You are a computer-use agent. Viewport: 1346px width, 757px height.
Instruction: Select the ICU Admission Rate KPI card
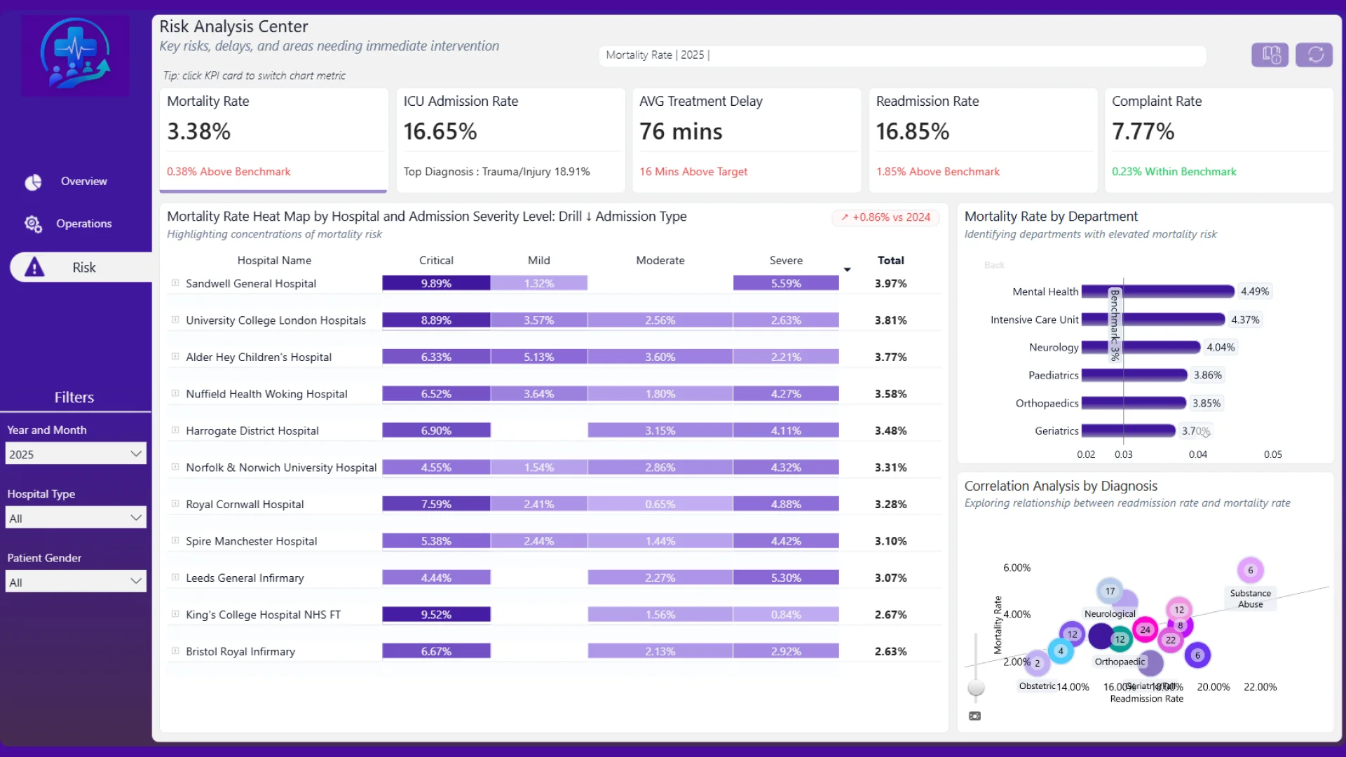(x=510, y=140)
